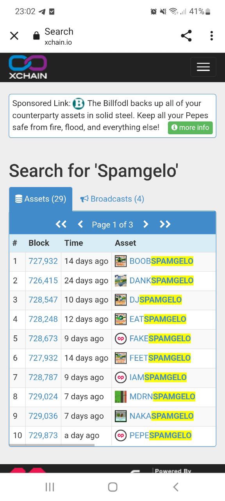Viewport: 225px width, 501px height.
Task: Open the FAKESPAMGELO asset link
Action: coord(160,339)
